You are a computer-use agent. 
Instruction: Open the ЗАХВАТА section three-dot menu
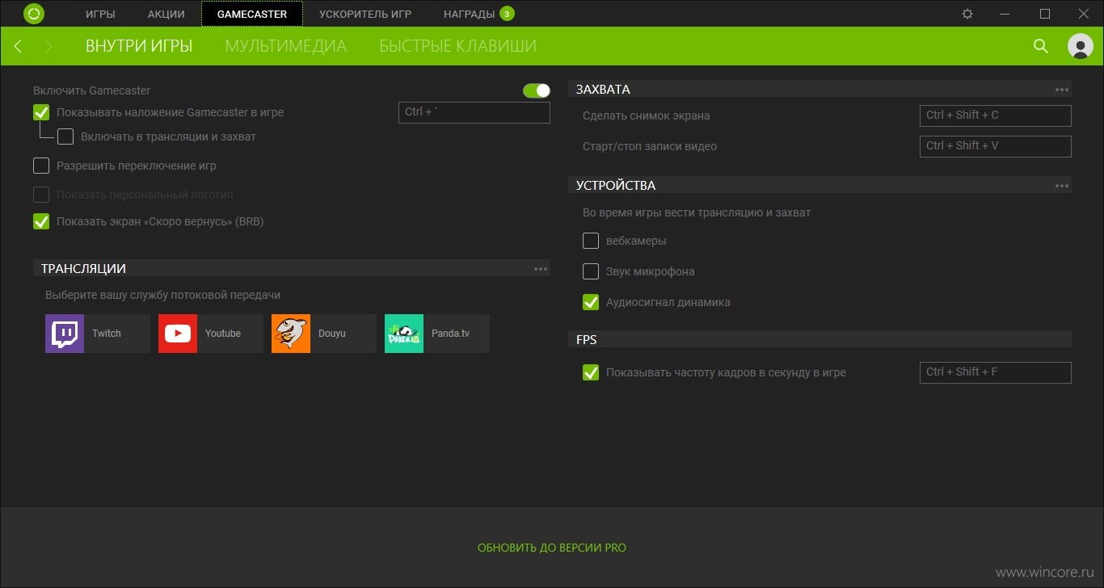click(x=1061, y=90)
